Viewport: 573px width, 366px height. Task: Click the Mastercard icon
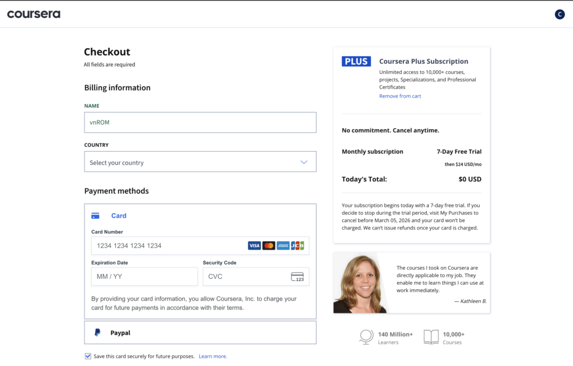tap(269, 246)
